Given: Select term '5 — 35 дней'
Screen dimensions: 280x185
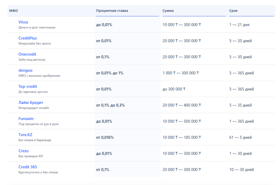Looking at the screenshot, I should point(241,105).
